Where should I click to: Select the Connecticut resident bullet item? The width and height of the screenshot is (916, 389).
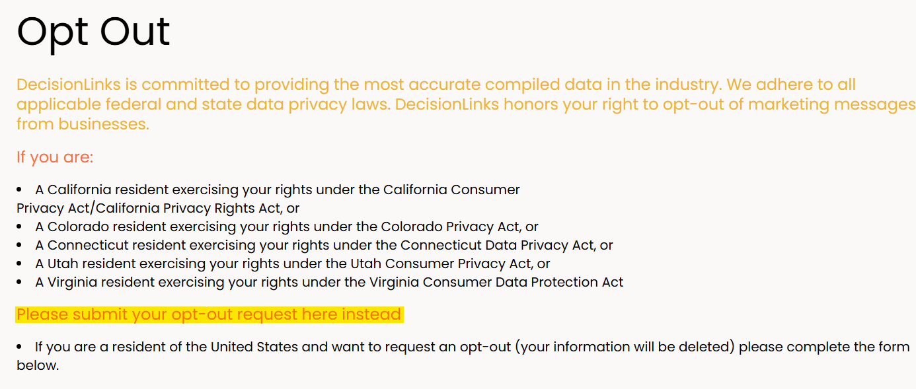click(324, 246)
